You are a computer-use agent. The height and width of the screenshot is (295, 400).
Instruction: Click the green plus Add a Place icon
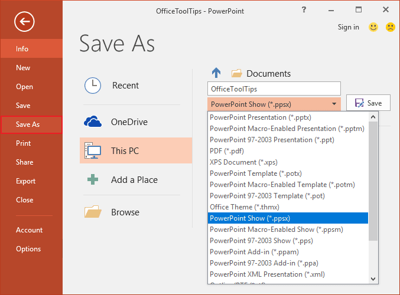[x=93, y=179]
